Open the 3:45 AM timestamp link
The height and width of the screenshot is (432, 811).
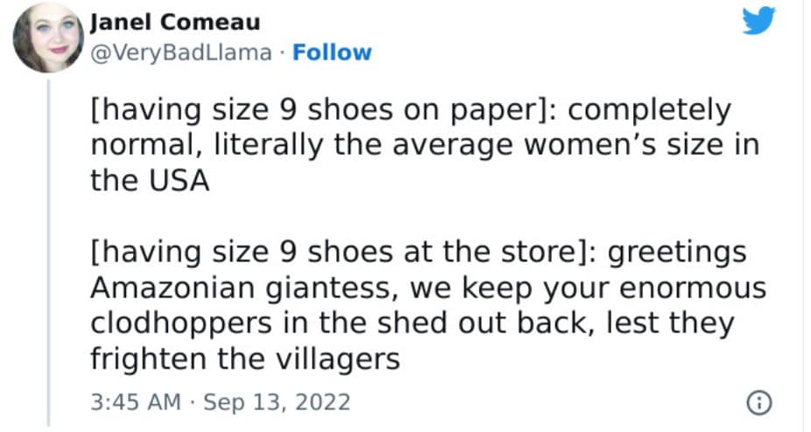click(134, 402)
